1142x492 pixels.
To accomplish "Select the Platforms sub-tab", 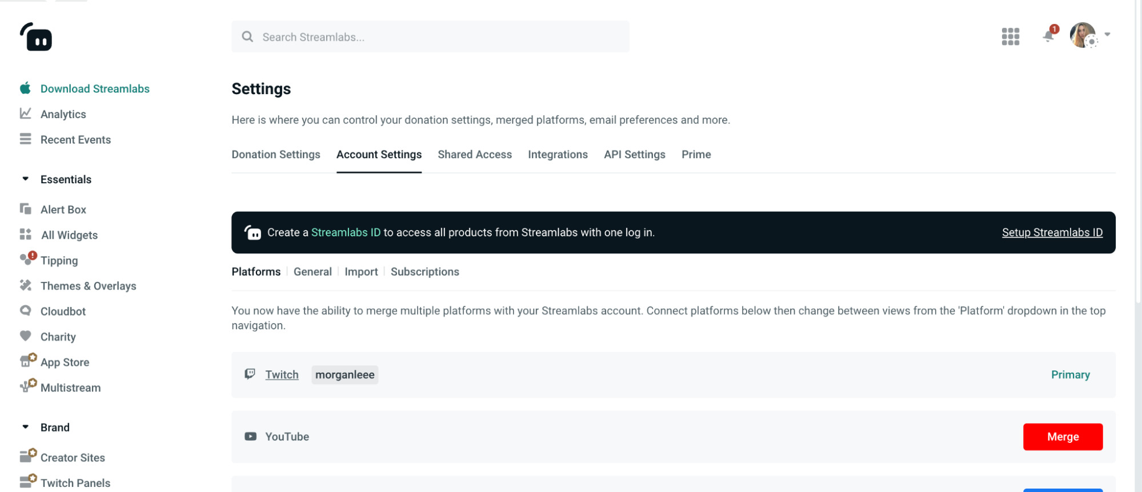I will (256, 272).
